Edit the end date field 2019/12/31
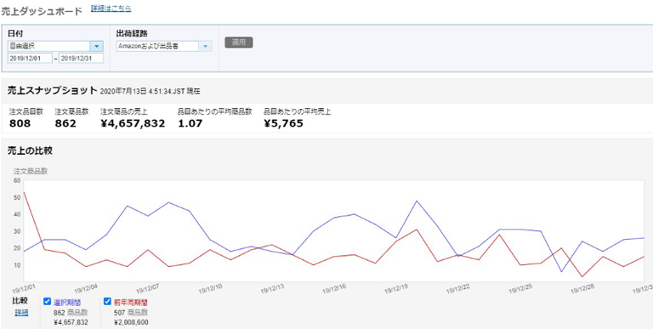 pyautogui.click(x=82, y=59)
